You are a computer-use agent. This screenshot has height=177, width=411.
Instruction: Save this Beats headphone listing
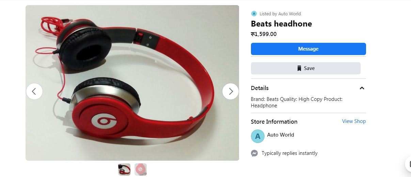306,68
